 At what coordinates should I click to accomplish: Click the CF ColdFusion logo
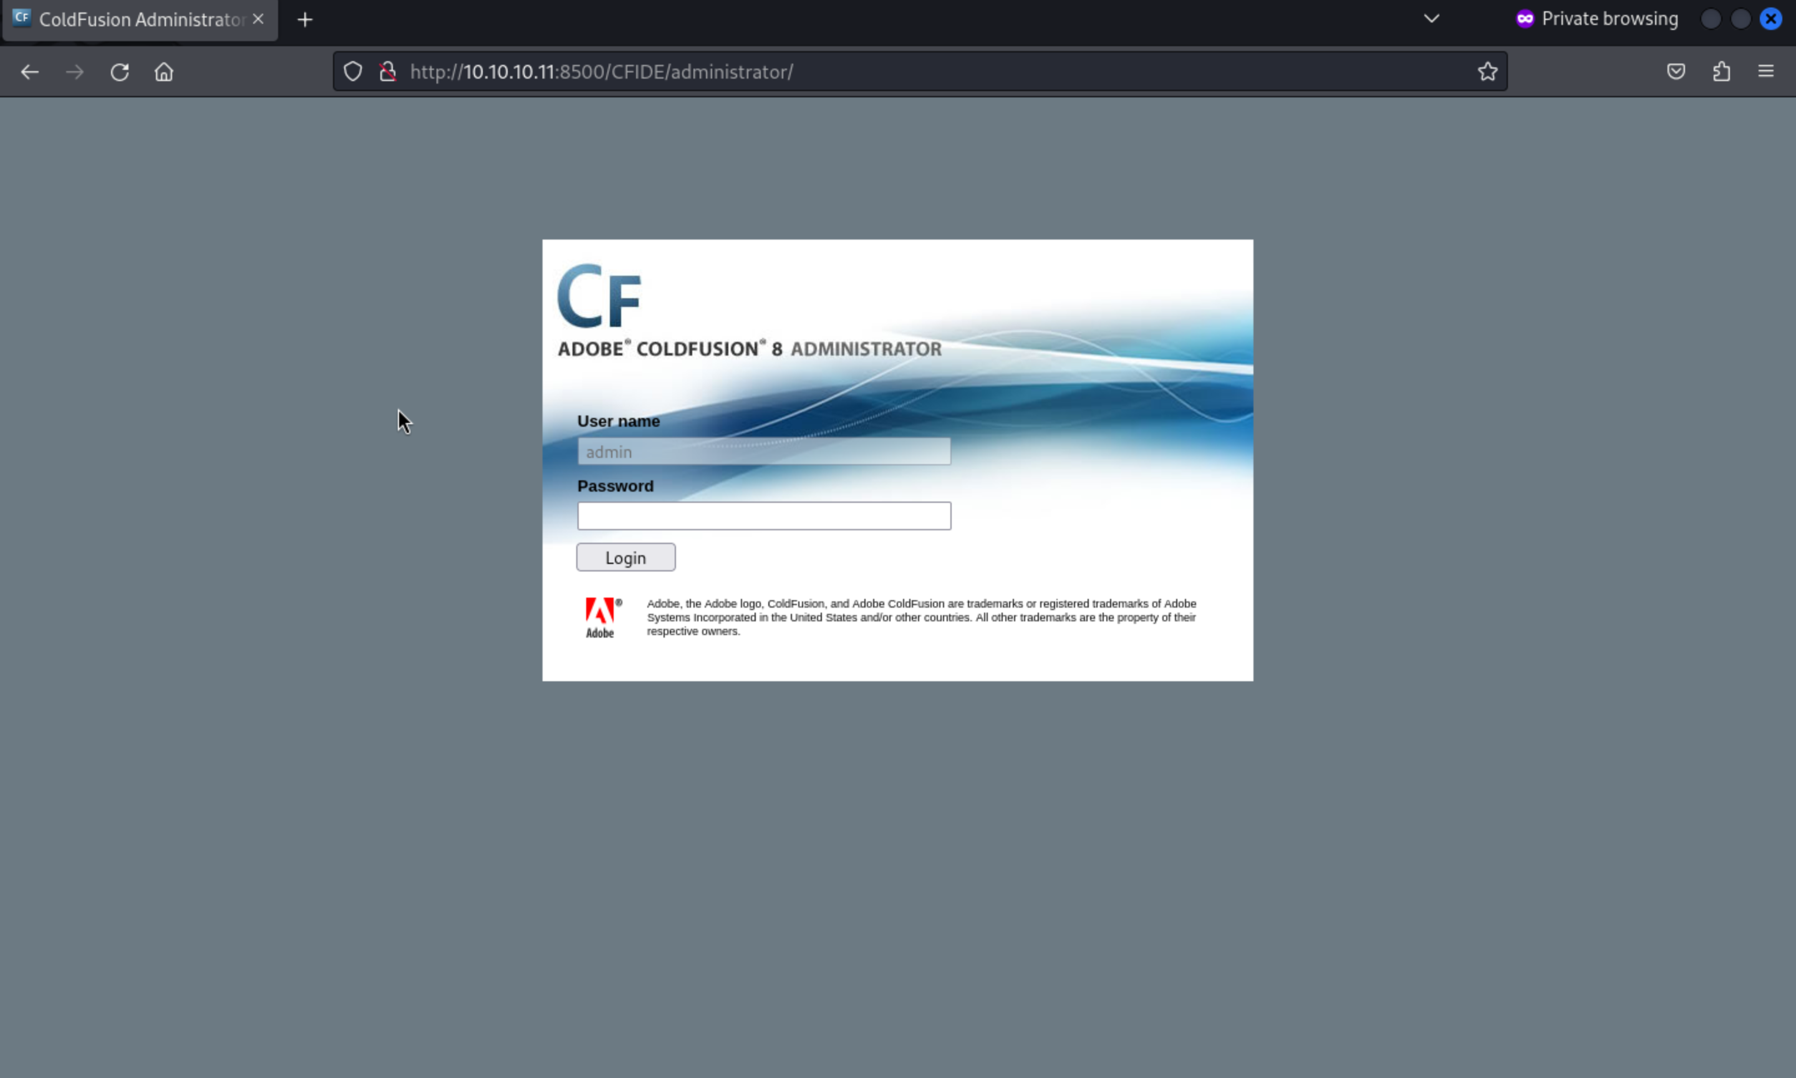600,296
